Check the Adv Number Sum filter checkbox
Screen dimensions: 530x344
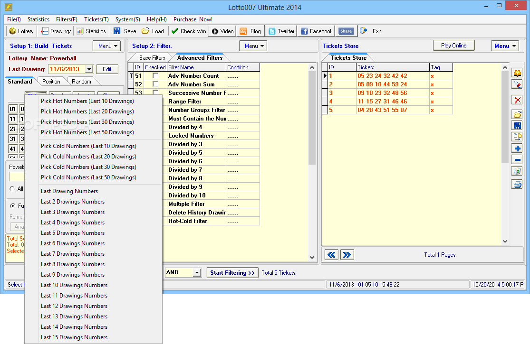pos(155,84)
